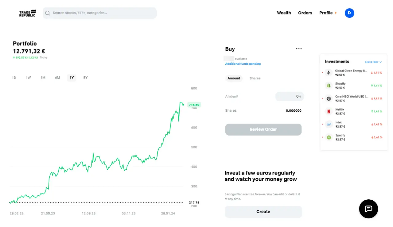This screenshot has height=227, width=393.
Task: Open the Orders page
Action: click(x=305, y=13)
